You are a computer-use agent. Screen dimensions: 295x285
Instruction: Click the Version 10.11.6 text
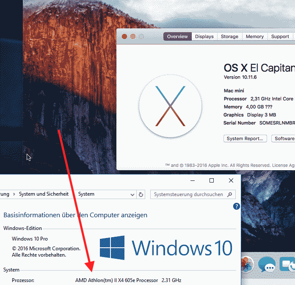pyautogui.click(x=240, y=77)
